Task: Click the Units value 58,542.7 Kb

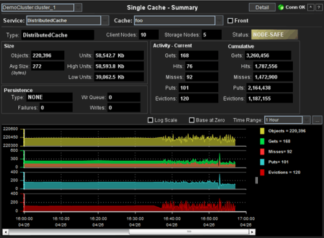Action: coord(119,56)
